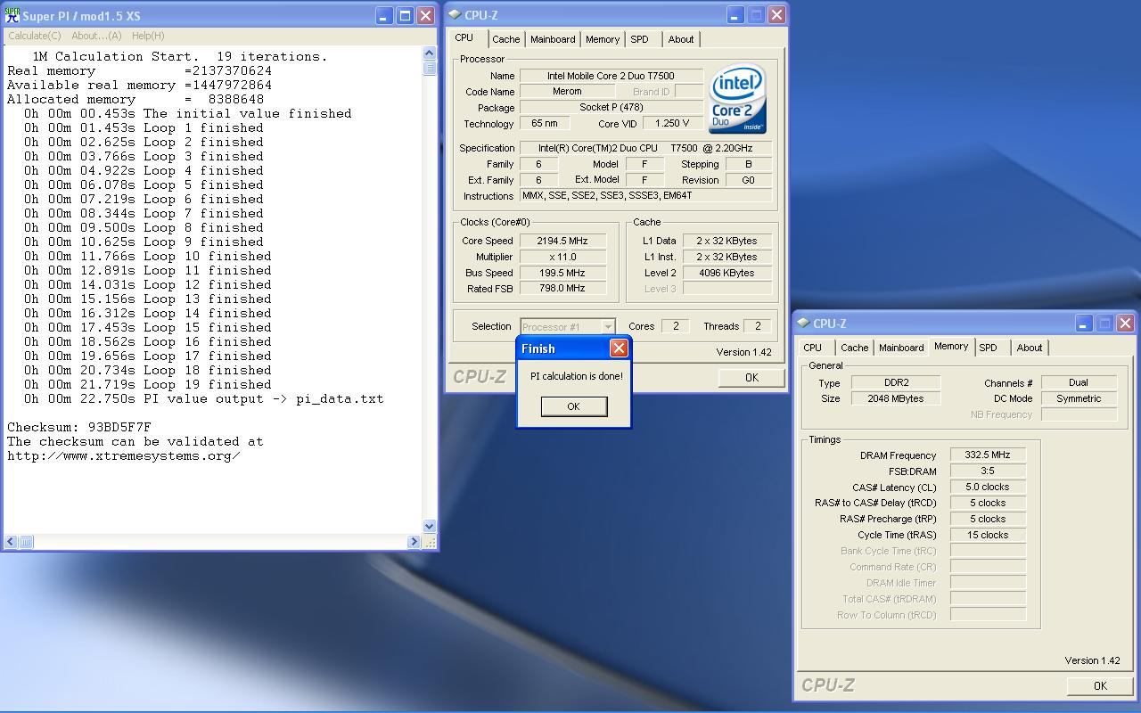Click the CPU-Z processor window title icon
This screenshot has height=713, width=1141.
(455, 15)
